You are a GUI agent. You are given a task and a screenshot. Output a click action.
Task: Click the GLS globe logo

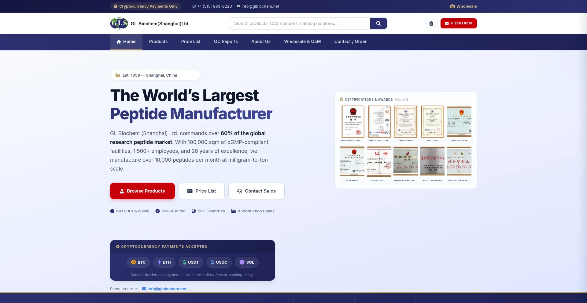point(119,23)
